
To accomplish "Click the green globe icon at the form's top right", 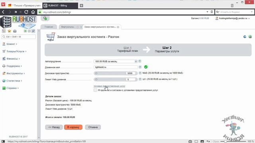I will click(x=250, y=37).
